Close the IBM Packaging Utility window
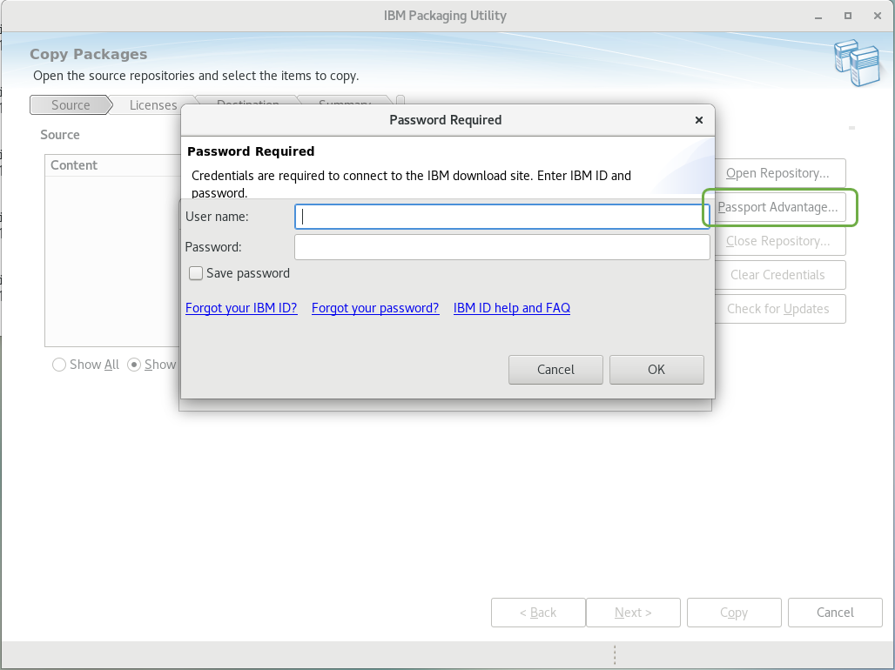 point(878,16)
